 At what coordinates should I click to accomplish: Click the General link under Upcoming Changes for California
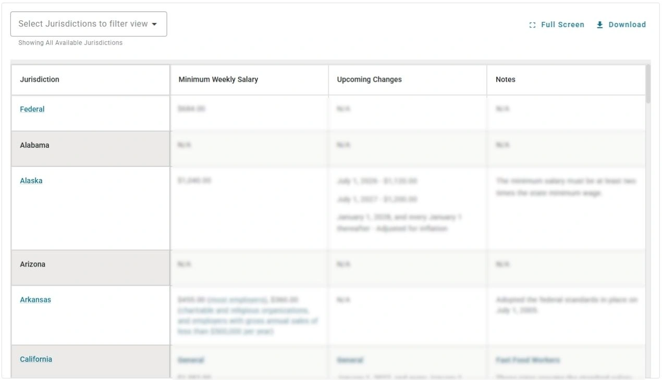click(350, 360)
